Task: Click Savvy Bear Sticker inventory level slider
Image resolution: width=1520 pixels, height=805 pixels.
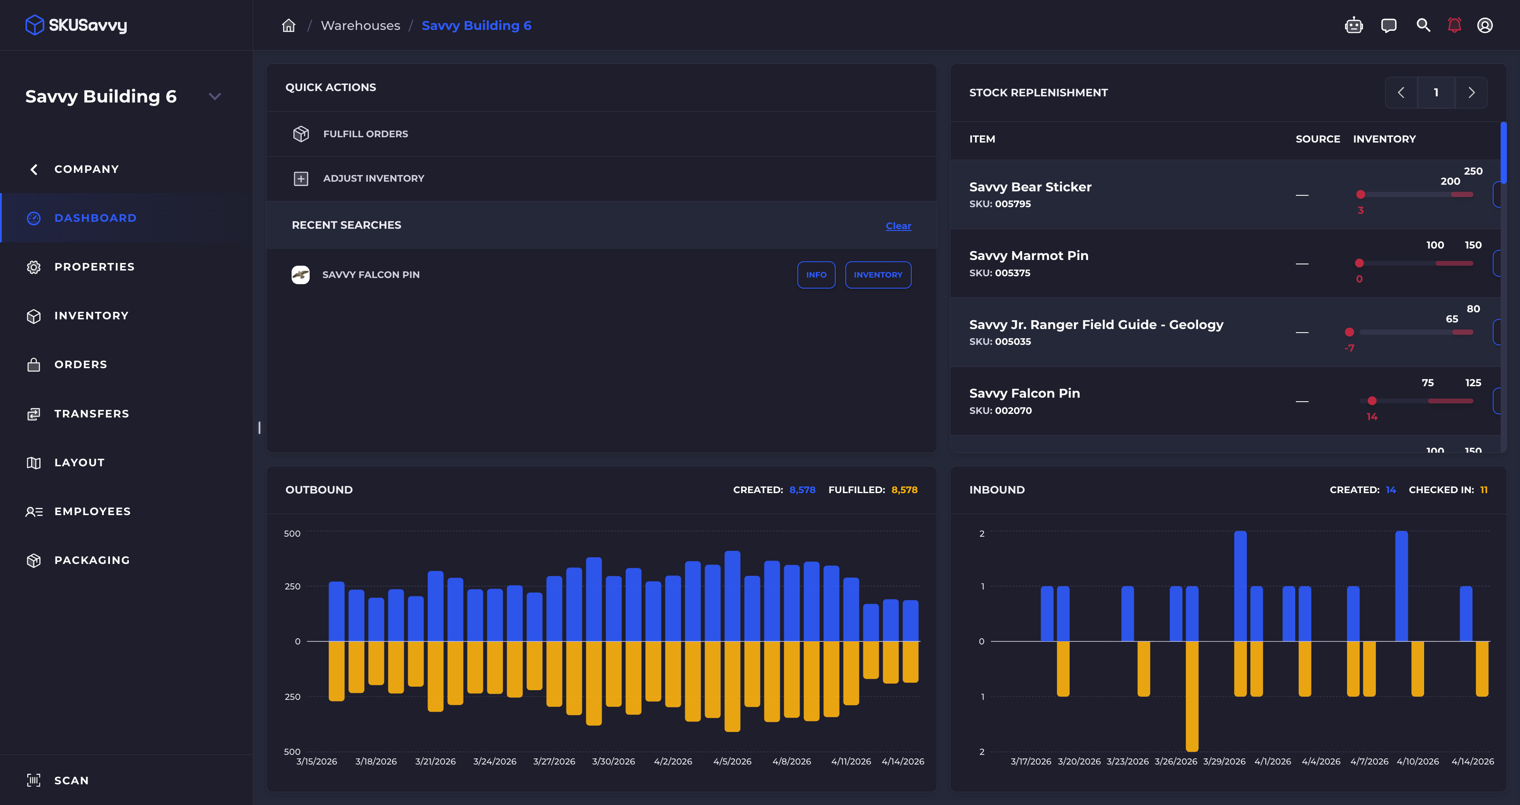Action: pyautogui.click(x=1416, y=194)
